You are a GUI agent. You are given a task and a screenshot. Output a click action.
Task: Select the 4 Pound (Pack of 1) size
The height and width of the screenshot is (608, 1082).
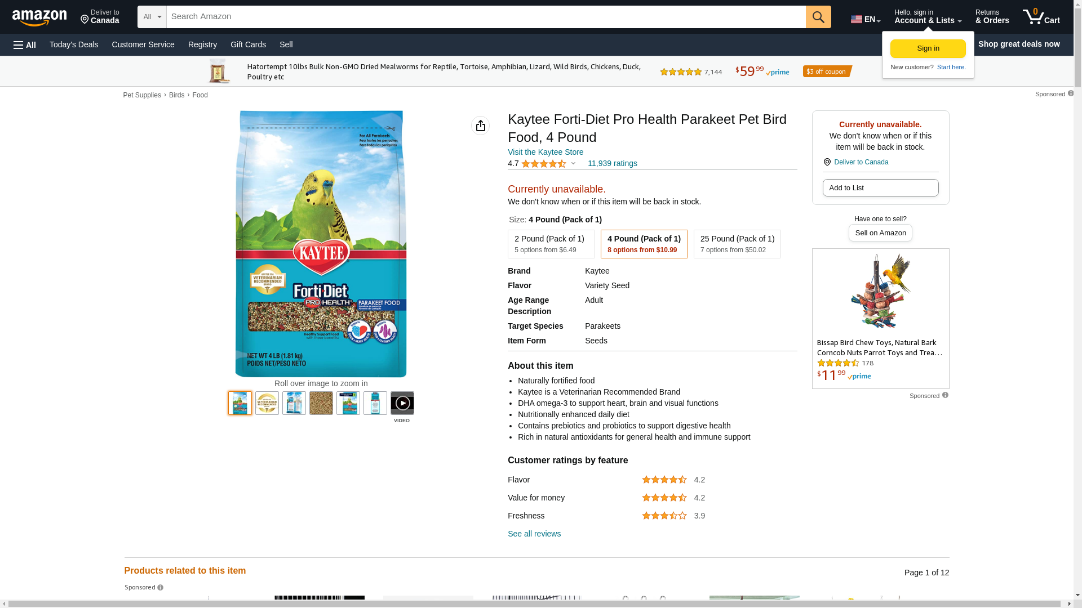[644, 244]
